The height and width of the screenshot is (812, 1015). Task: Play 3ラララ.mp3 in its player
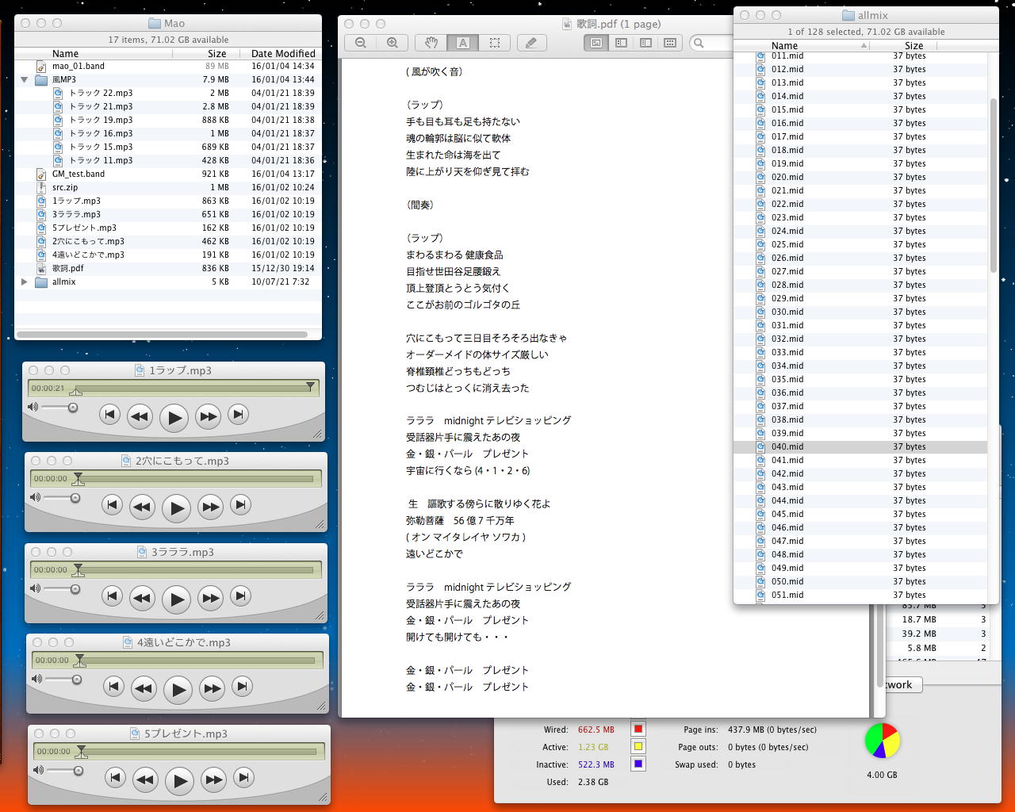pyautogui.click(x=176, y=599)
